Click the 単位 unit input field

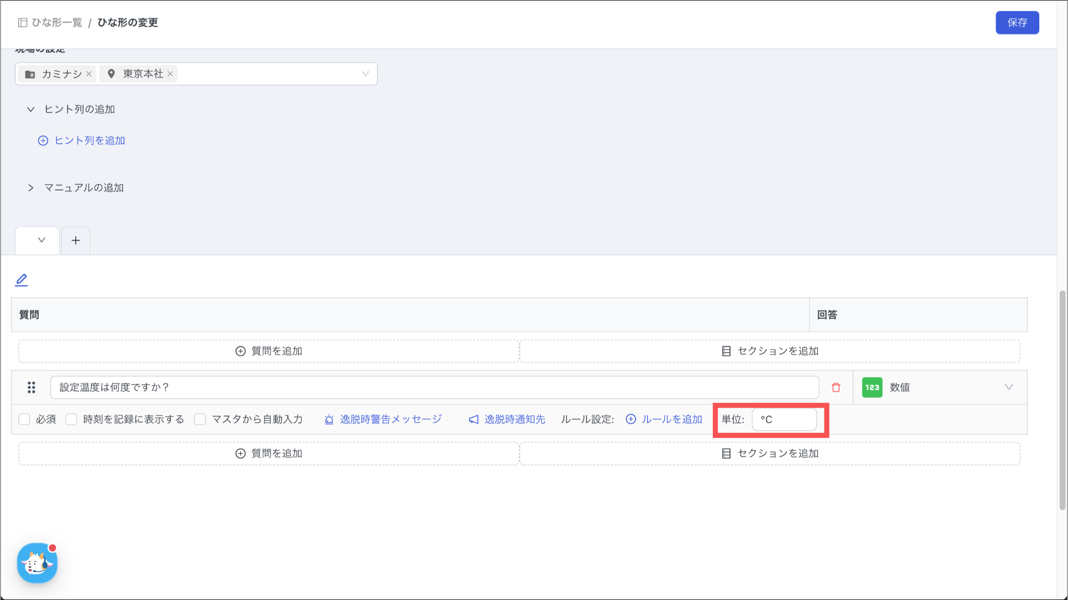pyautogui.click(x=784, y=419)
